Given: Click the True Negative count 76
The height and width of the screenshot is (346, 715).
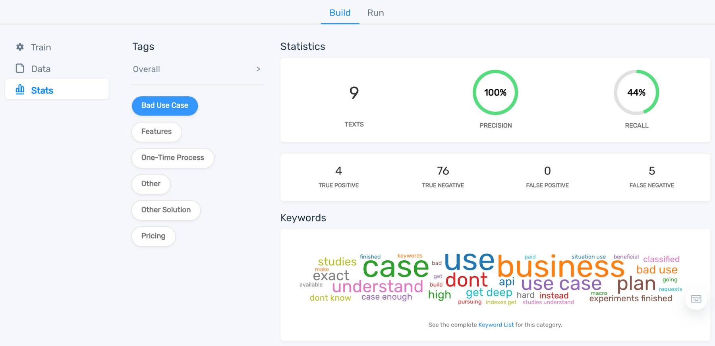Looking at the screenshot, I should tap(443, 171).
